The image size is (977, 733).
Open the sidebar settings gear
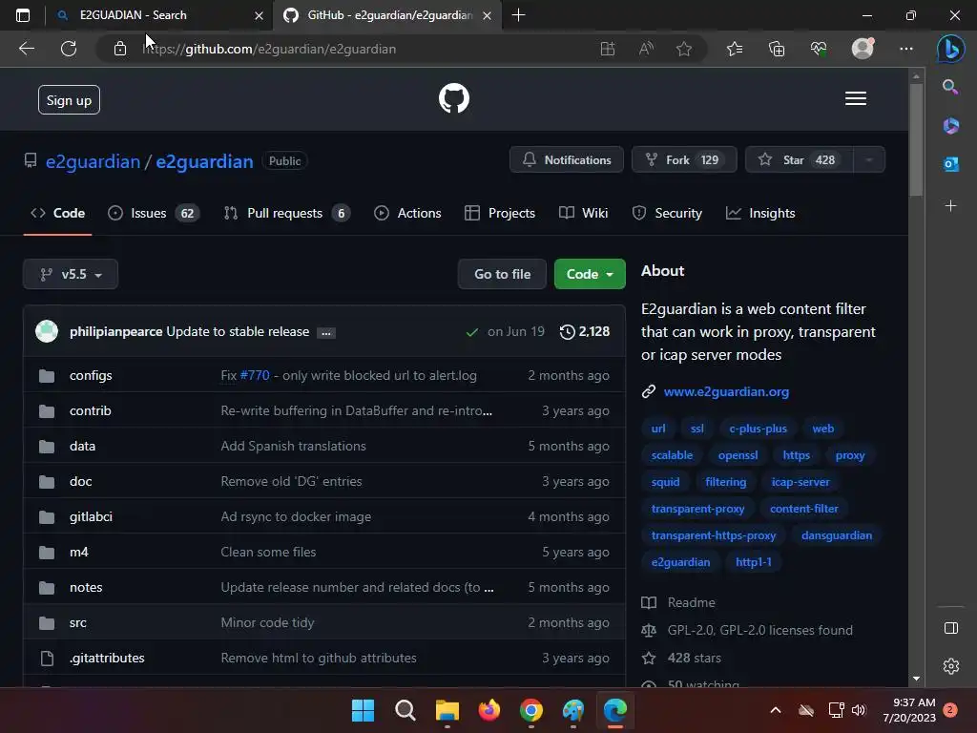point(951,666)
